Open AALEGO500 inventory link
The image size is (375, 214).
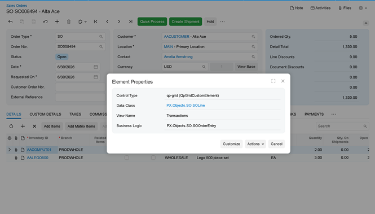tap(38, 158)
